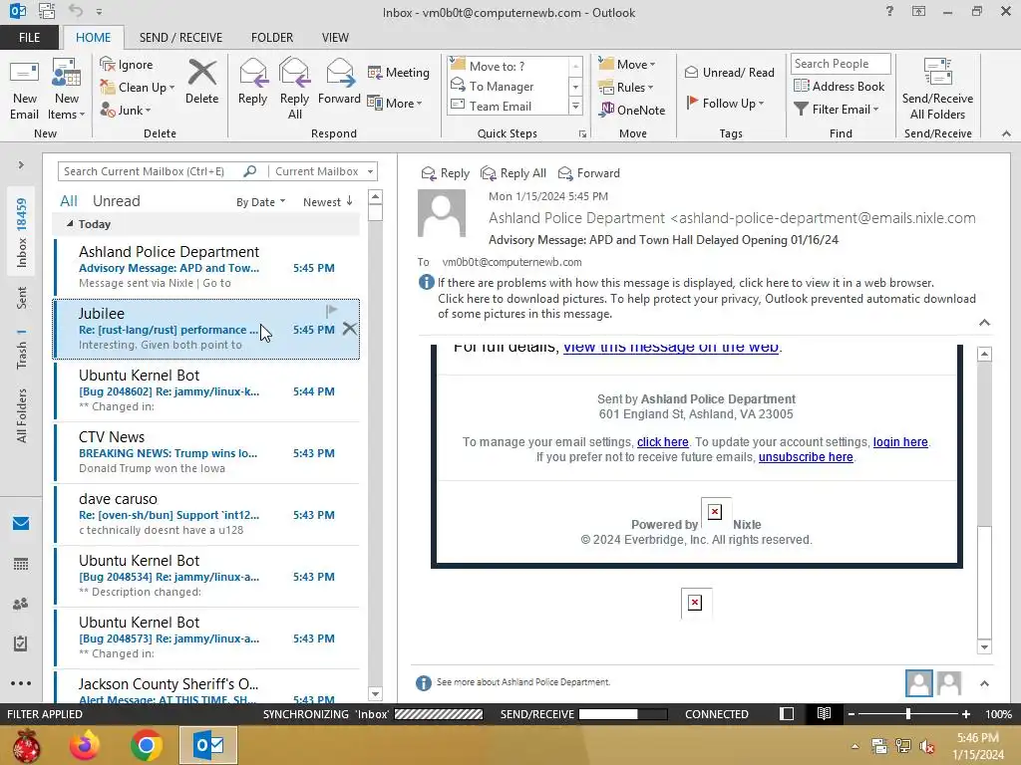Open the Move dropdown in ribbon
Viewport: 1021px width, 765px height.
[x=627, y=64]
